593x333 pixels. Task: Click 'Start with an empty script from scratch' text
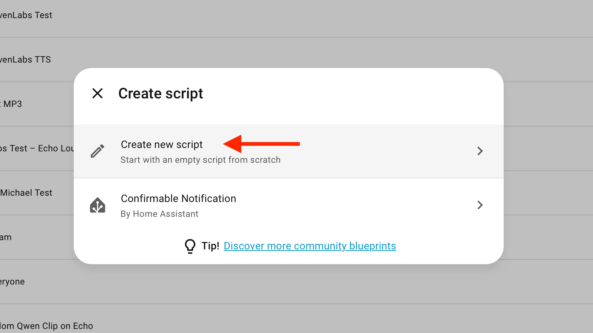click(201, 160)
